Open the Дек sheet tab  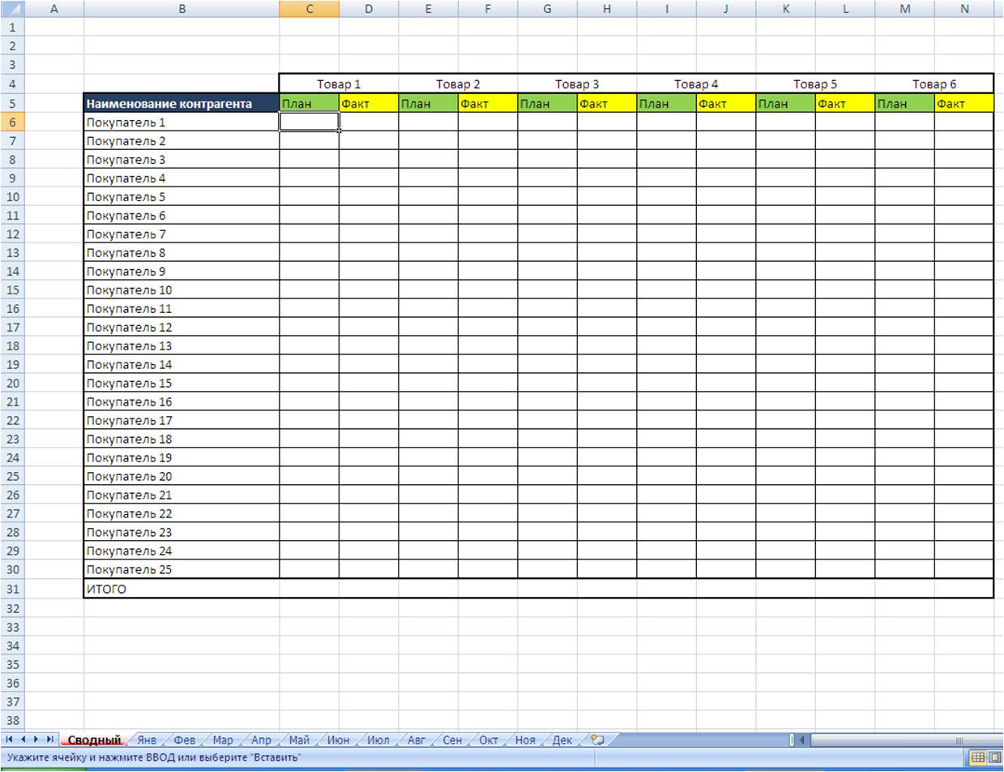(x=562, y=740)
